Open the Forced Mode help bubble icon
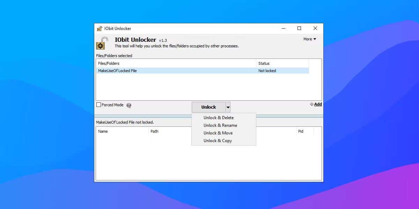 coord(129,105)
